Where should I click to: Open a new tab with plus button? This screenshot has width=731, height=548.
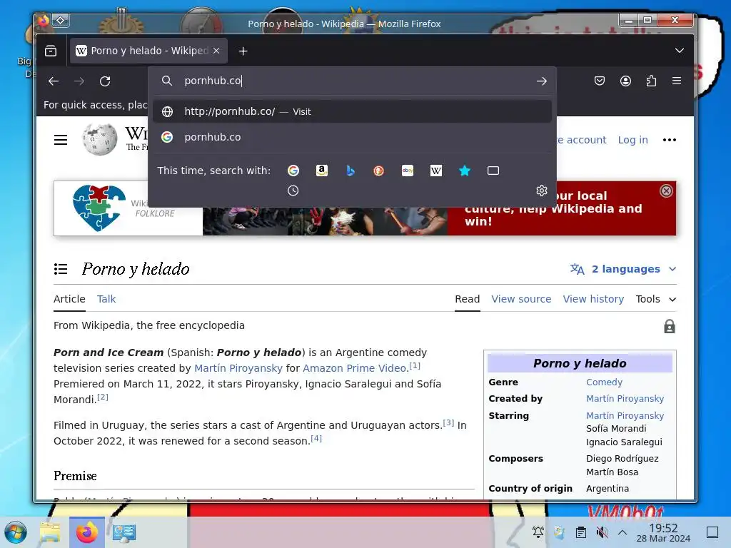click(243, 51)
